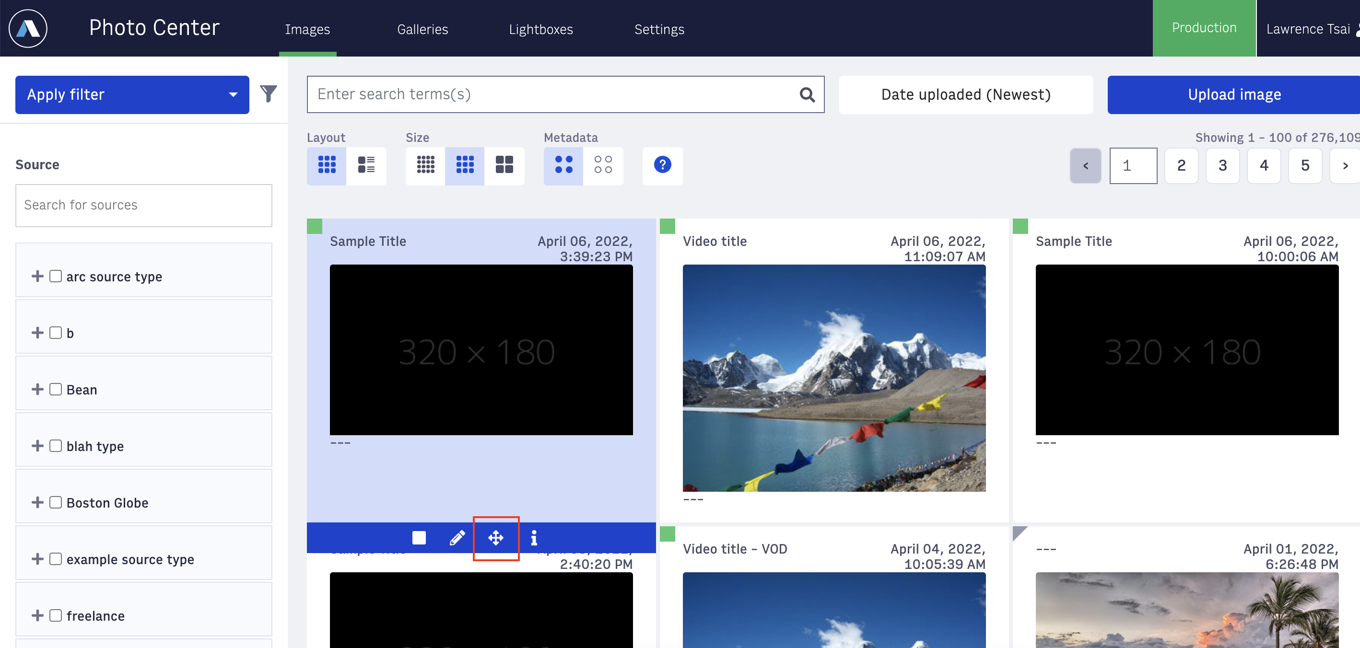1360x648 pixels.
Task: Check the b source checkbox
Action: pos(56,333)
